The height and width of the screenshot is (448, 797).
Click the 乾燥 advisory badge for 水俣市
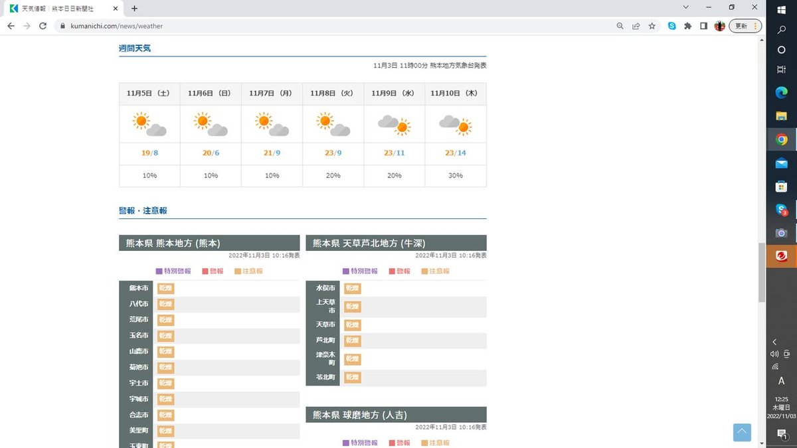(x=353, y=288)
